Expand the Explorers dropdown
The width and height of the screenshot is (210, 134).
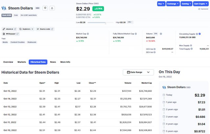pyautogui.click(x=26, y=29)
